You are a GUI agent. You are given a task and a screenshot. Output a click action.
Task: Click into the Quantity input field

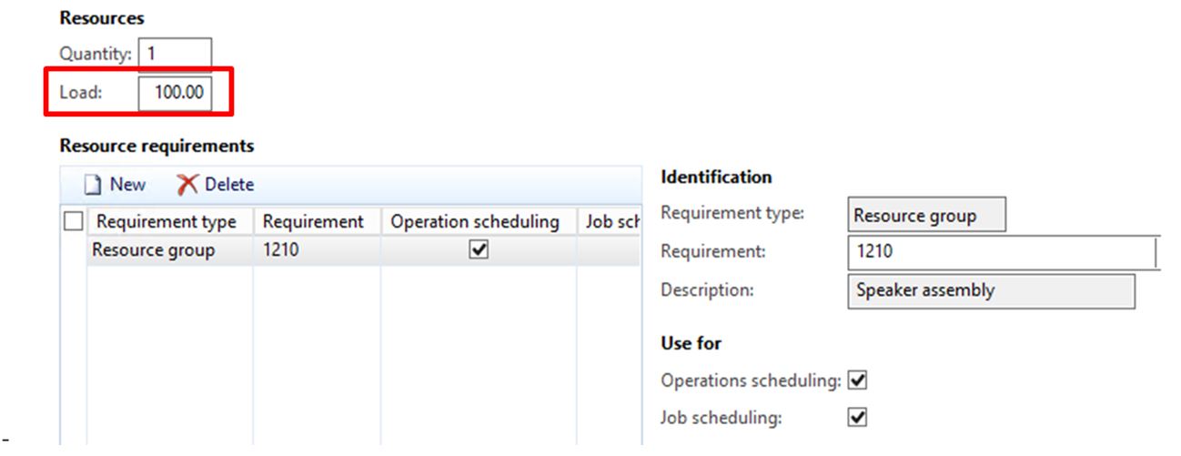tap(175, 54)
